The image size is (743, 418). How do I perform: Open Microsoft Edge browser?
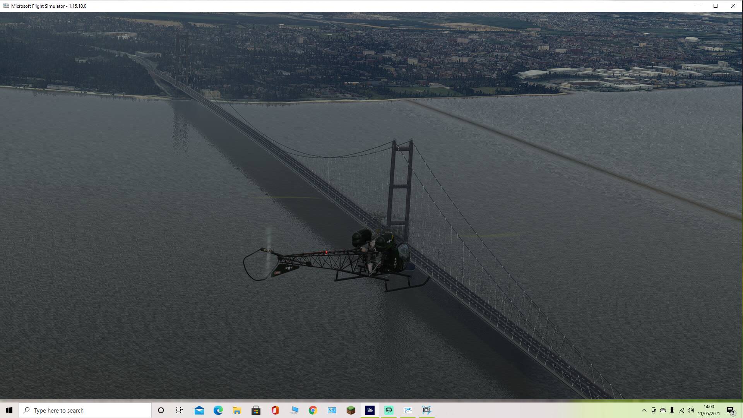click(x=218, y=410)
